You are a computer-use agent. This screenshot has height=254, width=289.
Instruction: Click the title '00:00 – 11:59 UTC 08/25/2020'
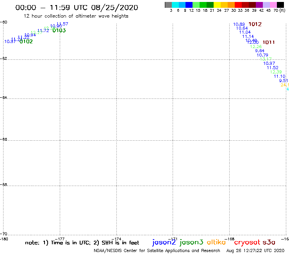[77, 8]
